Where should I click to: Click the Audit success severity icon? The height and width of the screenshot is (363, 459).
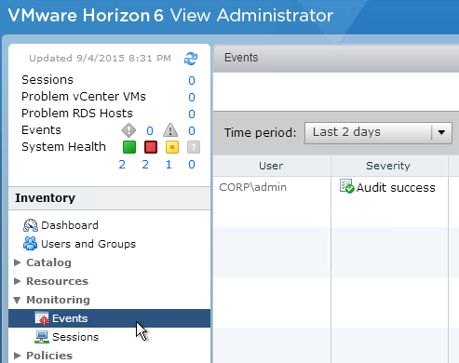346,186
